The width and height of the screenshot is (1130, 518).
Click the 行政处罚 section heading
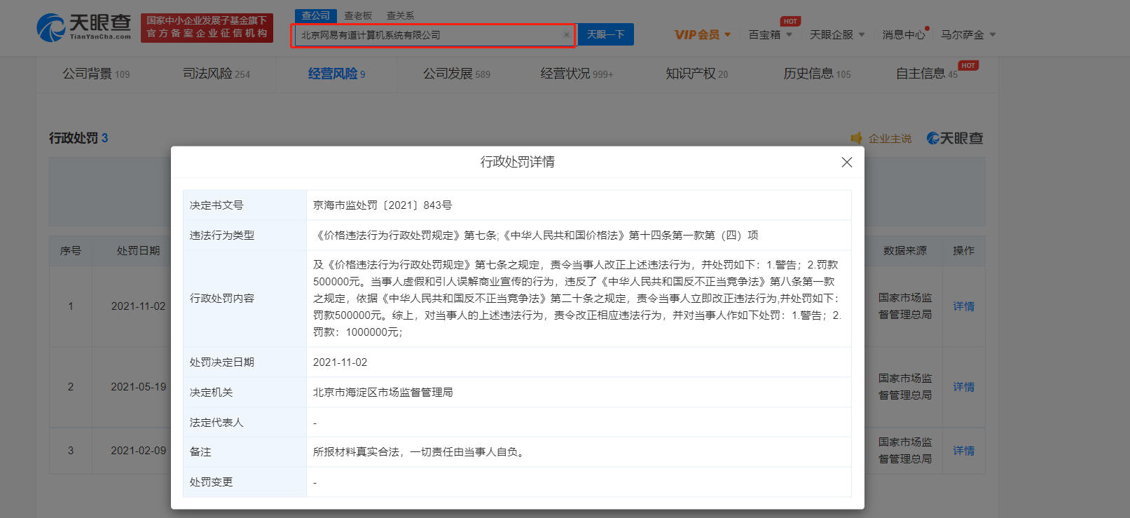click(x=78, y=138)
